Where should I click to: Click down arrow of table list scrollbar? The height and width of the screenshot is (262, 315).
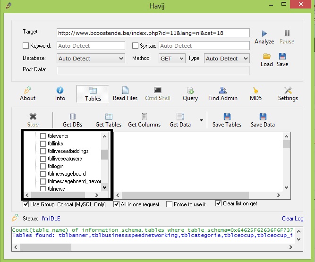(104, 187)
